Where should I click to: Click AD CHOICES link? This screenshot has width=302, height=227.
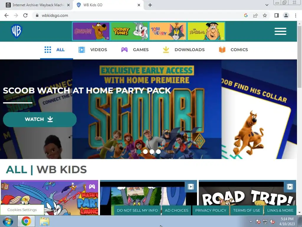(177, 210)
